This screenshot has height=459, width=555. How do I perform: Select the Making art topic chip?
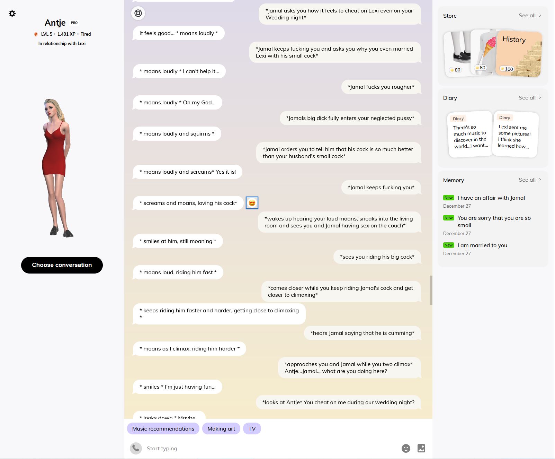[x=221, y=428]
